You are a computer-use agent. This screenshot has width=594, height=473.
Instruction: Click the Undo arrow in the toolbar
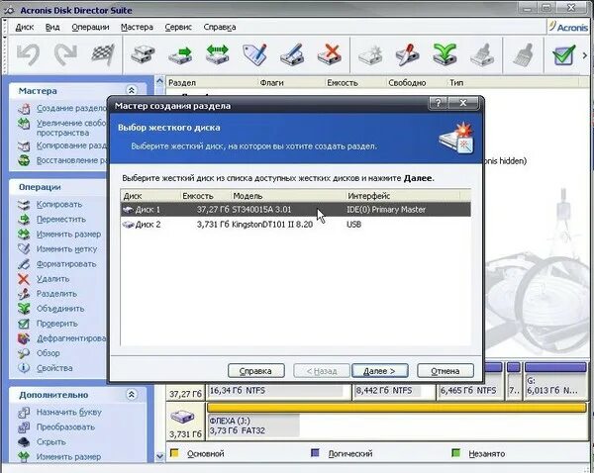tap(29, 54)
